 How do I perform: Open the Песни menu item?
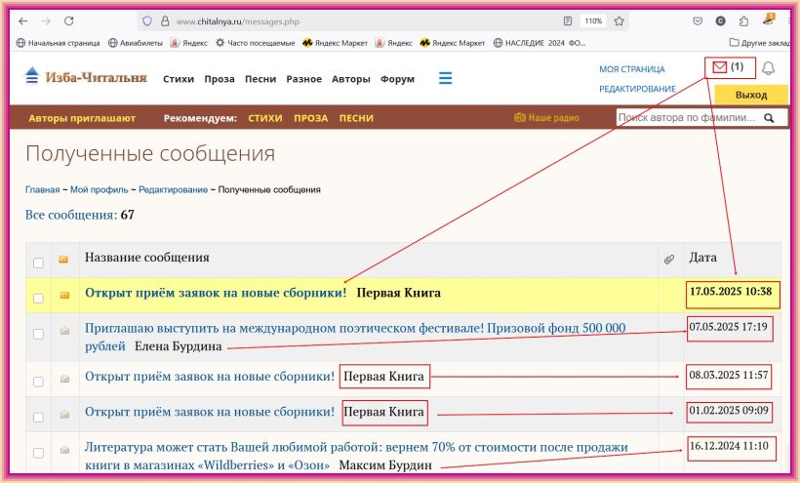260,79
